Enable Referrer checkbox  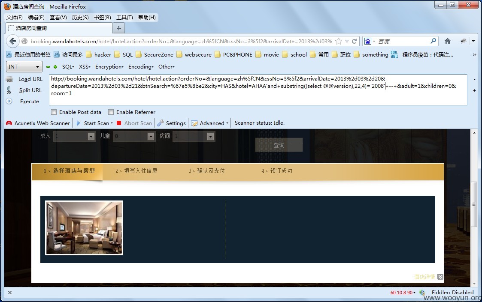coord(111,112)
